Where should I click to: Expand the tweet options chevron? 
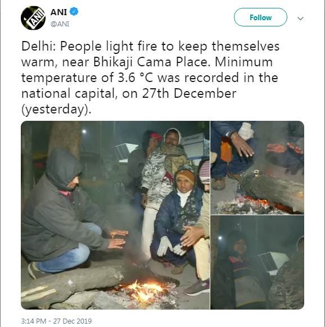point(300,19)
